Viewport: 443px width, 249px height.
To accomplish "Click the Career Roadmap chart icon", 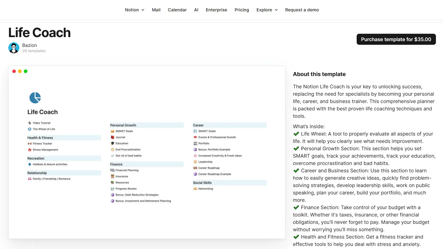I will click(195, 168).
